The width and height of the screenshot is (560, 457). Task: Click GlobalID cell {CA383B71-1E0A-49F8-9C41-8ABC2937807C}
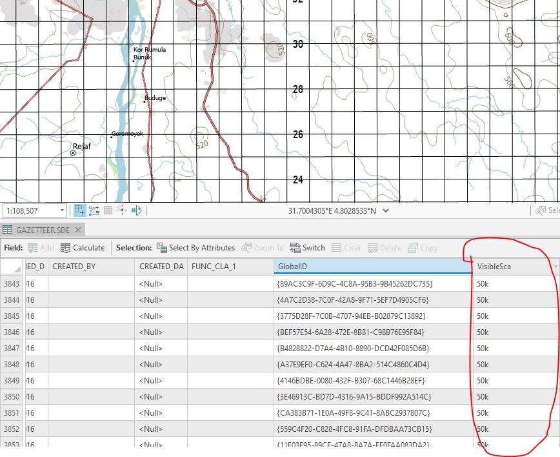click(373, 412)
